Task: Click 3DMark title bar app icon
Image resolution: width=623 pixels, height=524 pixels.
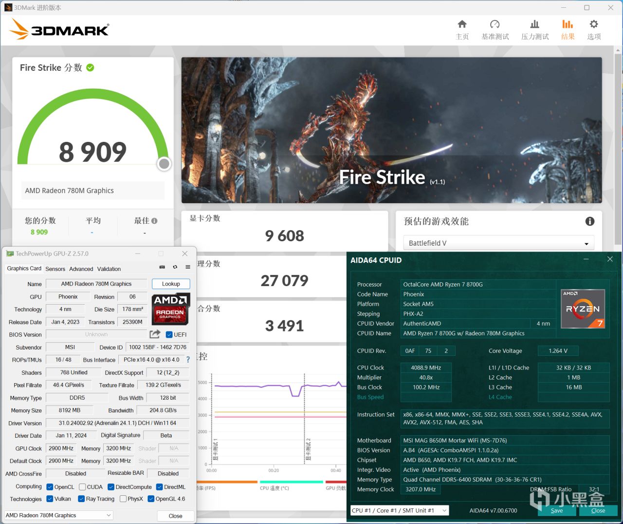Action: 8,7
